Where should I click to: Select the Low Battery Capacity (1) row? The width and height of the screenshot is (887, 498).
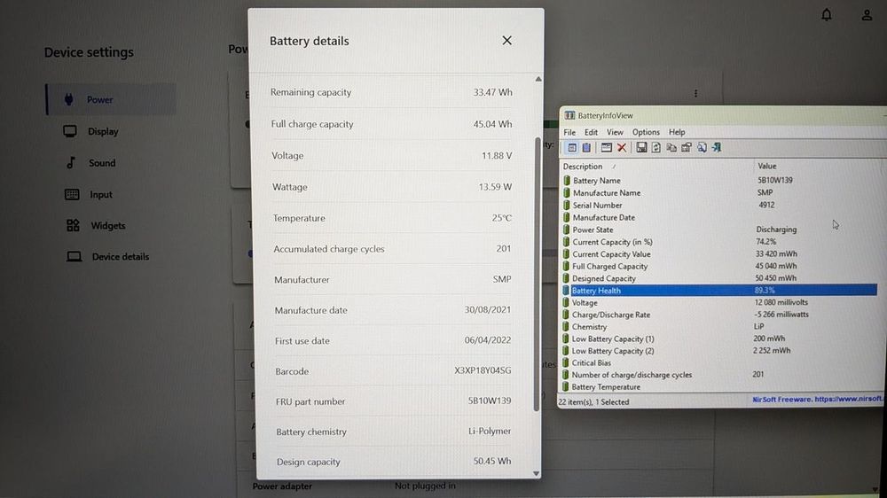click(x=719, y=338)
